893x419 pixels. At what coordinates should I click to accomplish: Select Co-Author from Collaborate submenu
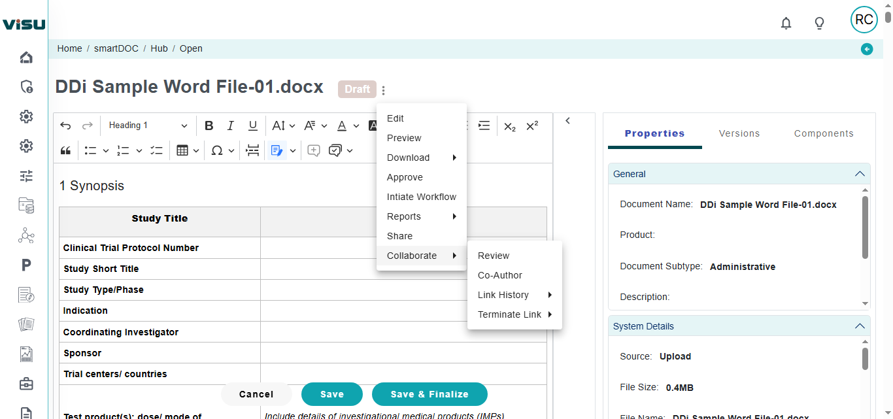tap(500, 275)
